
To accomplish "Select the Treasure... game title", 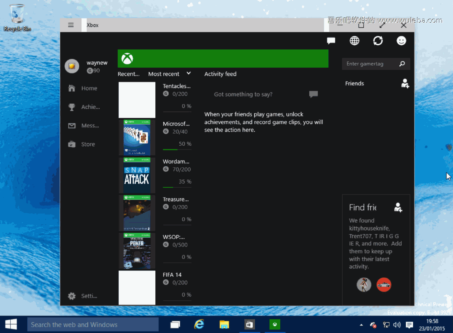I will click(x=176, y=199).
